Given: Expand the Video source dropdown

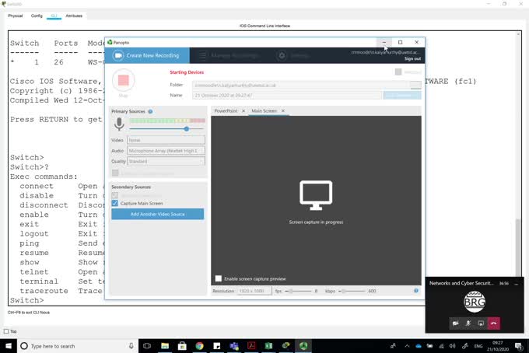Looking at the screenshot, I should tap(166, 140).
